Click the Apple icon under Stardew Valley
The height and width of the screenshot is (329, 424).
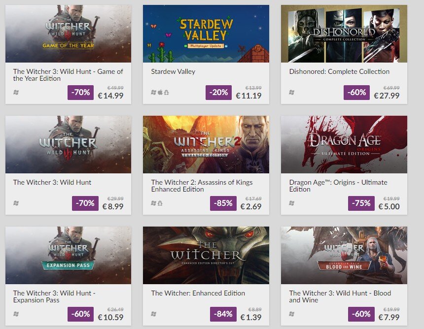[160, 93]
